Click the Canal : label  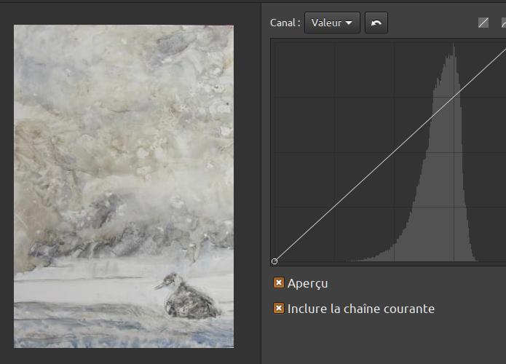coord(285,23)
